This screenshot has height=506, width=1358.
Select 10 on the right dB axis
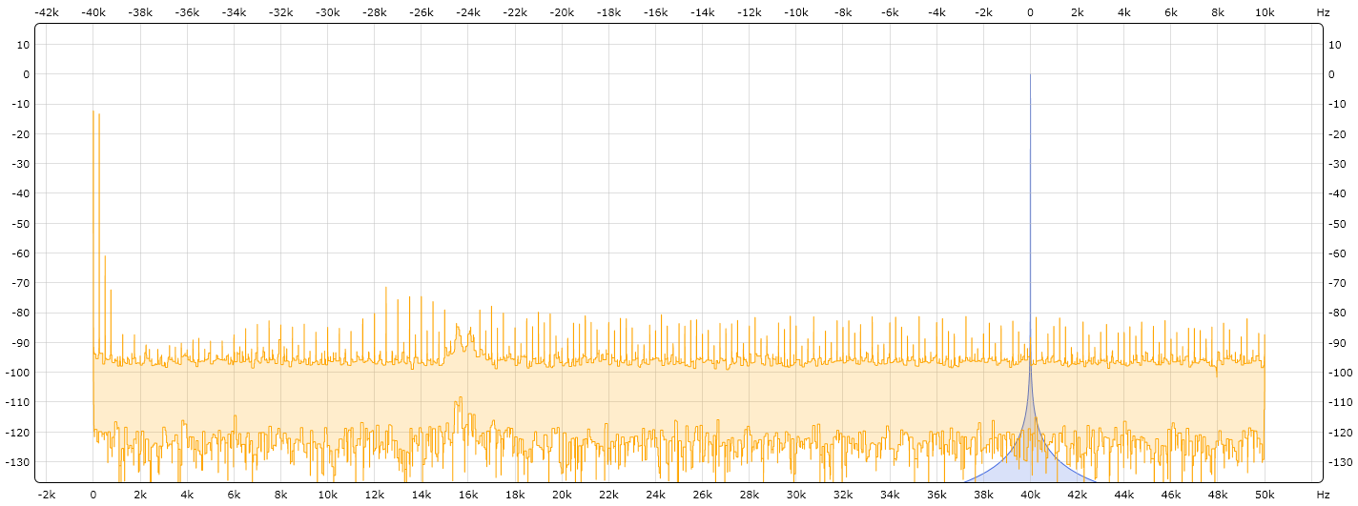pyautogui.click(x=1339, y=45)
